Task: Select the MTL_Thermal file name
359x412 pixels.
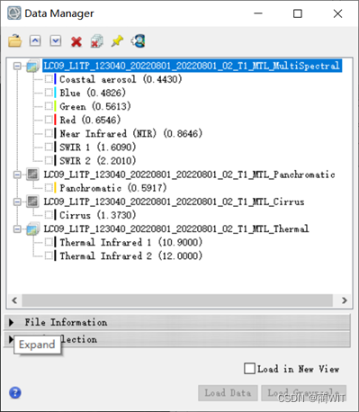Action: (x=176, y=228)
